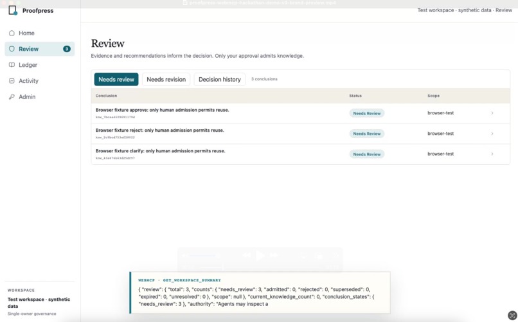Click the Conclusion column header
The height and width of the screenshot is (322, 518).
point(106,96)
